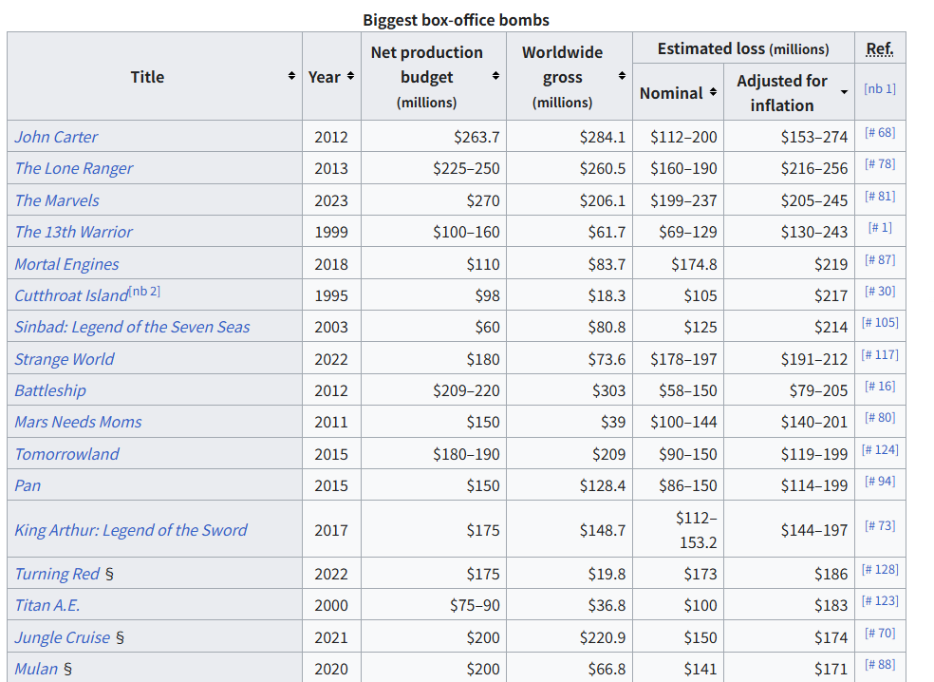Select Titan A.E.'s $75–90 budget cell
This screenshot has width=934, height=682.
click(x=434, y=605)
